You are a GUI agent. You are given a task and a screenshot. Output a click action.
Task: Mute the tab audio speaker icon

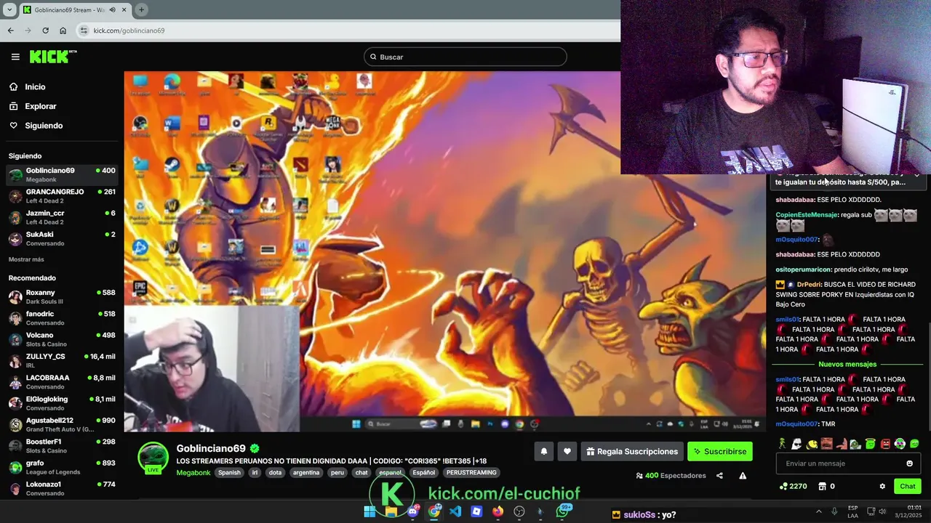tap(112, 9)
